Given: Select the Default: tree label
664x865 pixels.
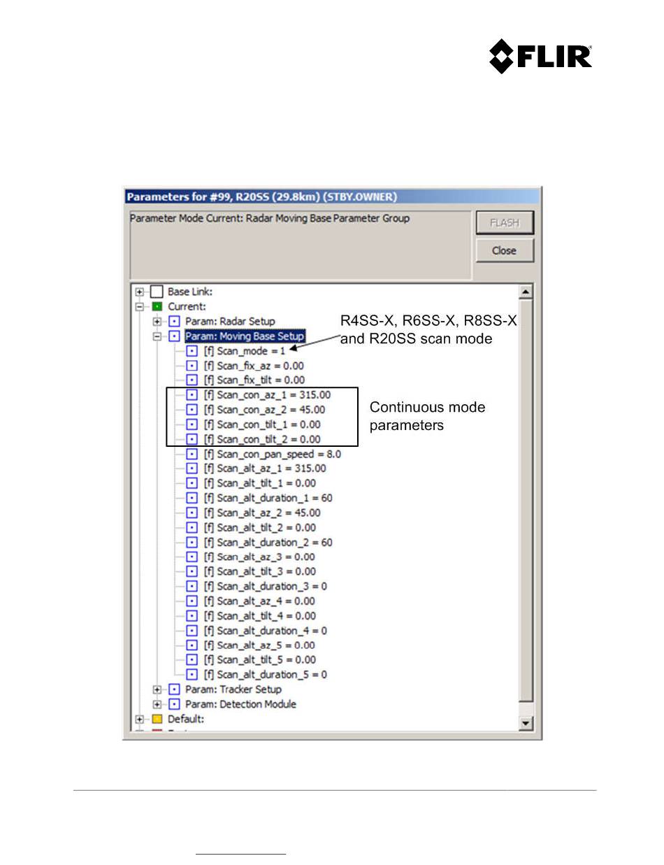Looking at the screenshot, I should [186, 719].
